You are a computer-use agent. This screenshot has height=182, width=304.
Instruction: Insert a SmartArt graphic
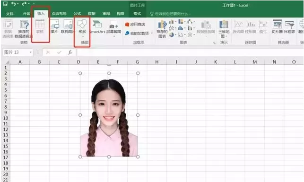click(x=97, y=26)
